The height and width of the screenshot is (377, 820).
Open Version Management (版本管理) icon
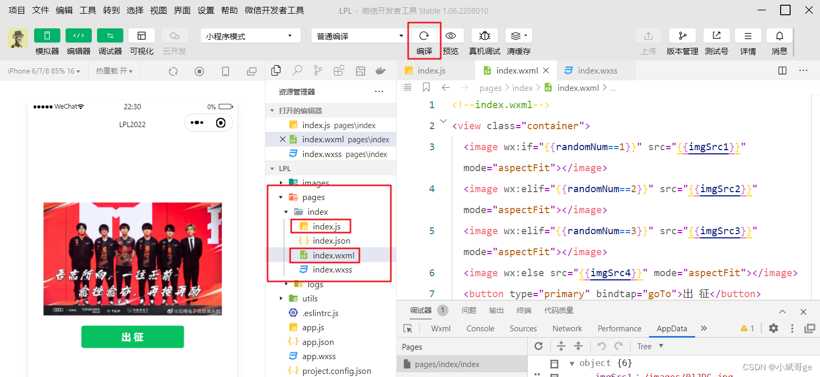[x=683, y=36]
